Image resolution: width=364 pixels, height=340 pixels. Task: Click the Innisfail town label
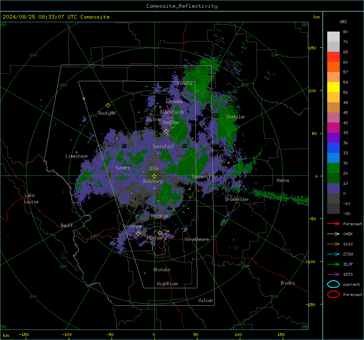coord(163,146)
